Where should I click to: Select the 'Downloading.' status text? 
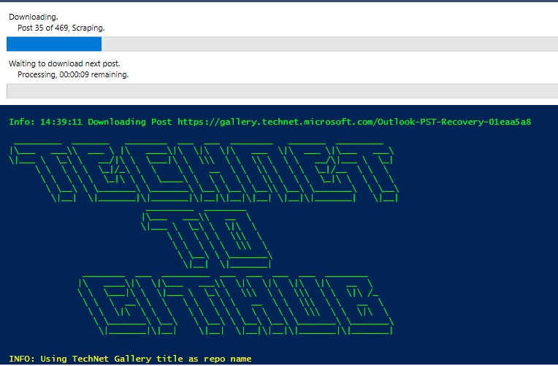click(34, 17)
